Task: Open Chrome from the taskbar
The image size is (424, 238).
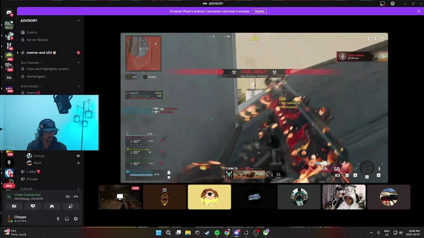Action: click(x=227, y=233)
